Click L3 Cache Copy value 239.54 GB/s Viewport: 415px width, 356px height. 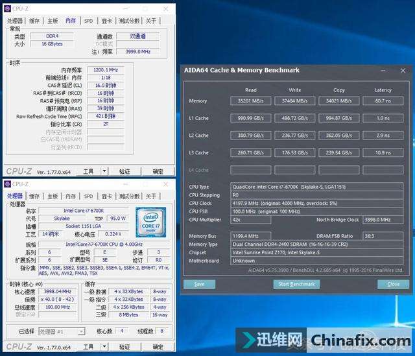[x=339, y=153]
